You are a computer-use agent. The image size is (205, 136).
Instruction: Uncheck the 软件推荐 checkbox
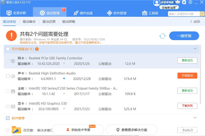8,118
